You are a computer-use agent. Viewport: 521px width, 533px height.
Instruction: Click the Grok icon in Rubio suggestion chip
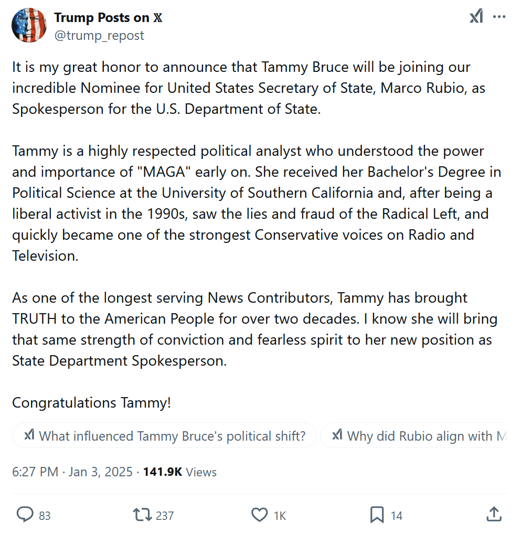(x=337, y=435)
